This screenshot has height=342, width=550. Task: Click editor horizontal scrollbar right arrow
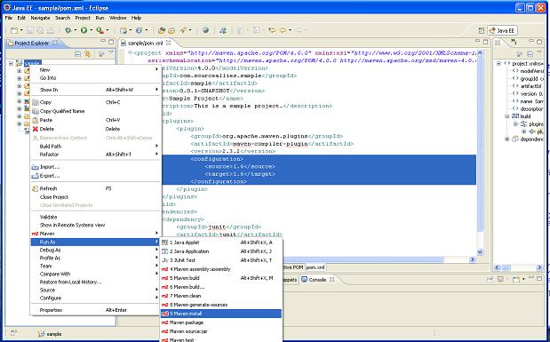(x=472, y=259)
